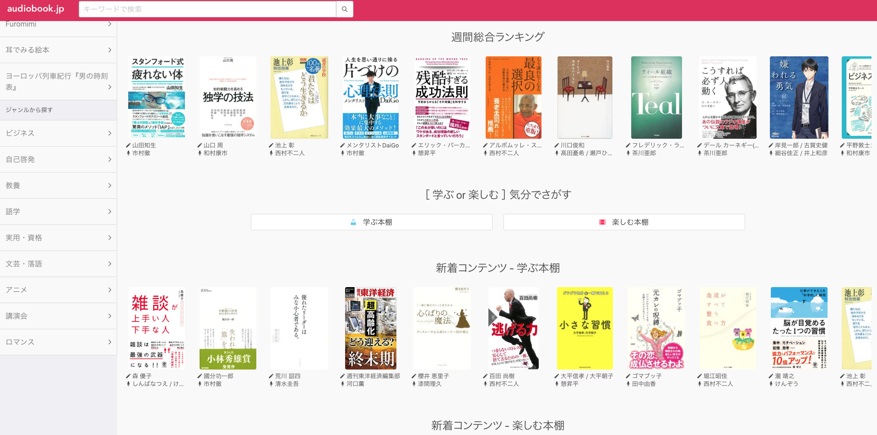Focus the keyword search input field
The width and height of the screenshot is (877, 435).
[x=207, y=9]
